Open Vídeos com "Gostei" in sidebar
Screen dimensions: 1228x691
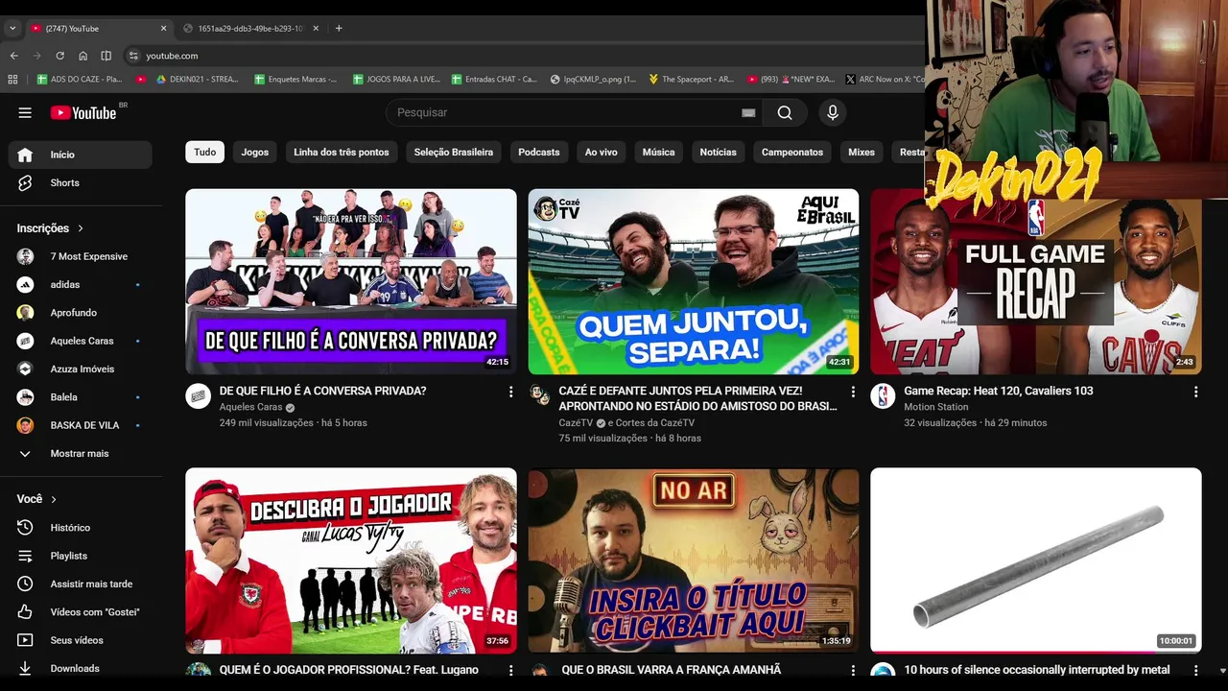coord(81,612)
